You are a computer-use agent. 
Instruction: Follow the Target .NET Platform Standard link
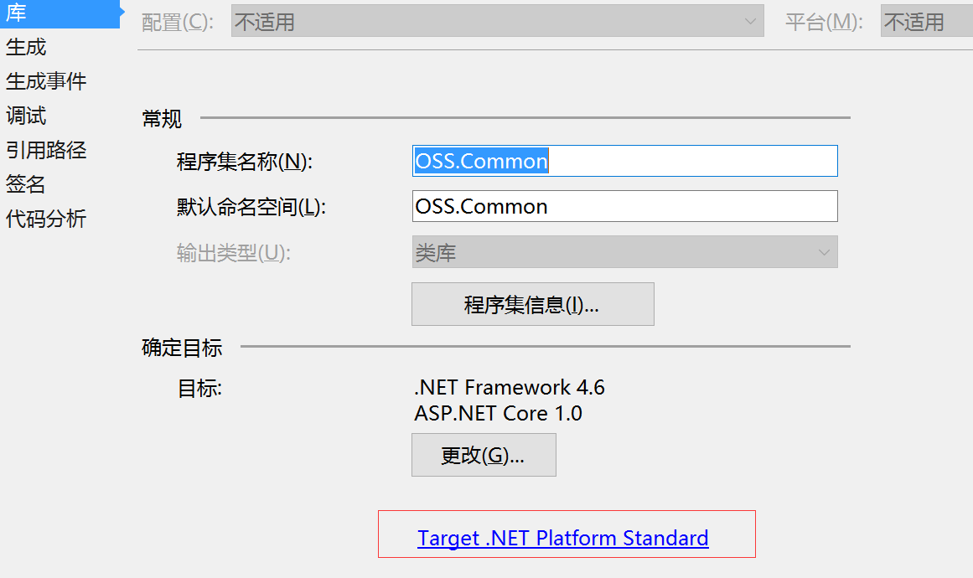coord(563,538)
